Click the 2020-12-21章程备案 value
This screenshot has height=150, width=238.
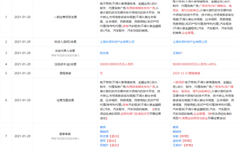[x=186, y=73]
